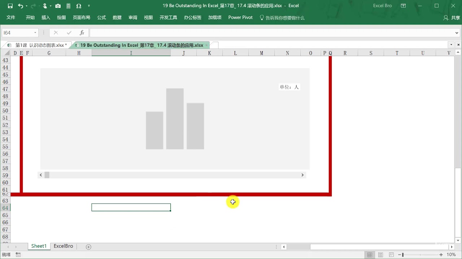Select column R header

(x=345, y=53)
